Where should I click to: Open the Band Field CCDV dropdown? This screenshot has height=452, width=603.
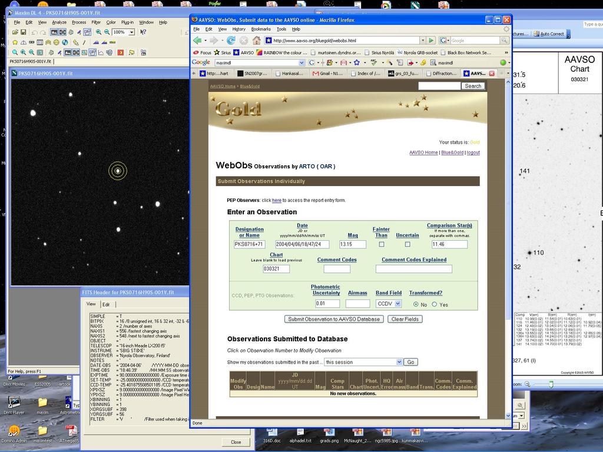coord(397,304)
